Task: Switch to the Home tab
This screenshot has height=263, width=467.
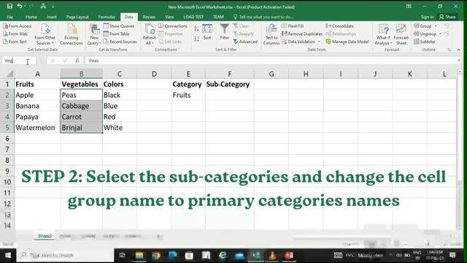Action: point(31,17)
